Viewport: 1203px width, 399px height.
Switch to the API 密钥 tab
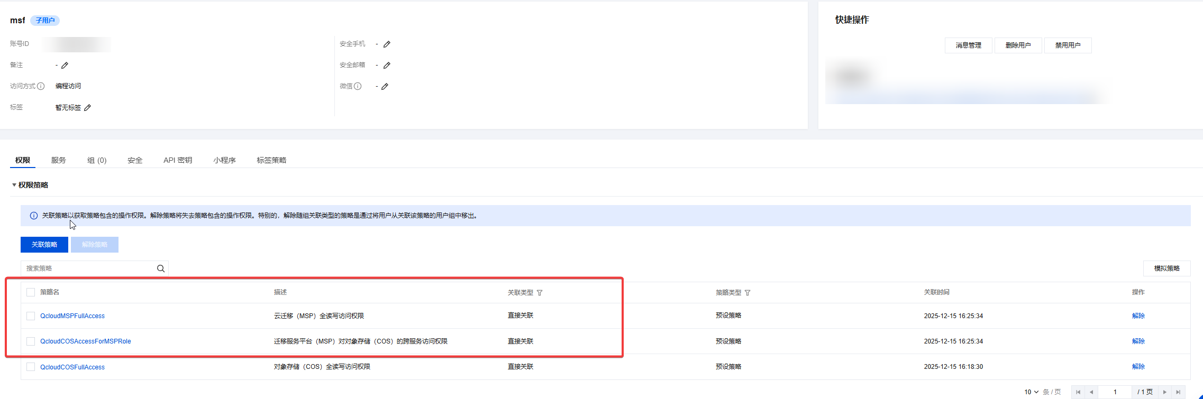click(x=177, y=160)
